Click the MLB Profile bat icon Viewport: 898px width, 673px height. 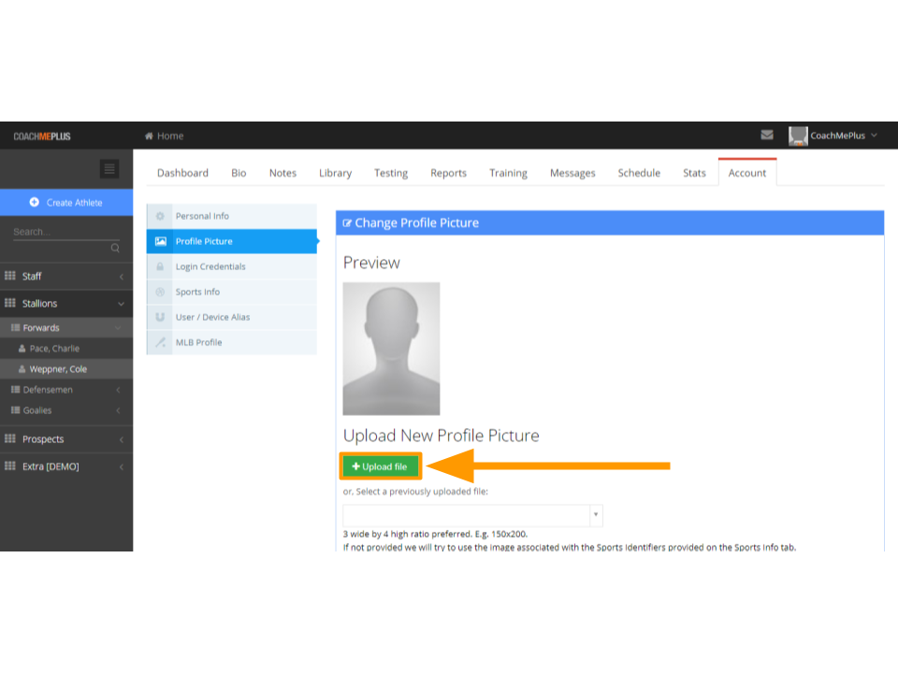(160, 342)
